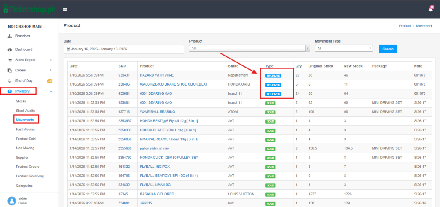This screenshot has width=440, height=207.
Task: Open the Fast Moving menu item
Action: 25,129
